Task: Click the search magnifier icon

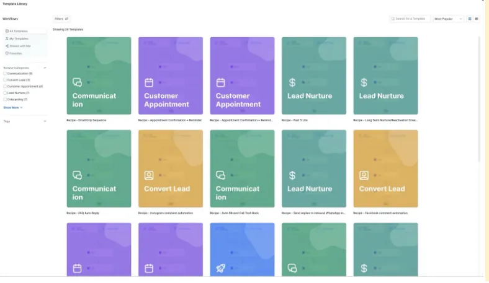Action: tap(393, 19)
